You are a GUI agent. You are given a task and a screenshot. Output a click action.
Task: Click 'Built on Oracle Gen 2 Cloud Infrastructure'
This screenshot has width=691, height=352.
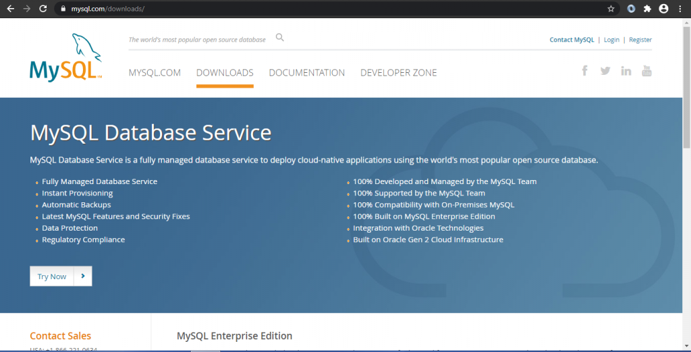(x=428, y=239)
